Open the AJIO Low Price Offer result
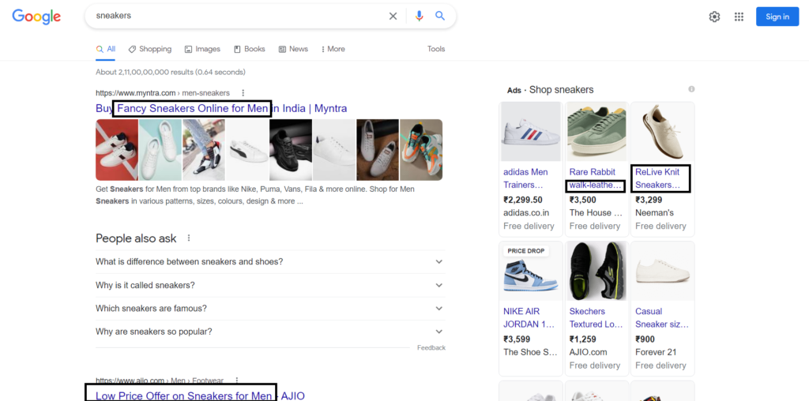 200,395
